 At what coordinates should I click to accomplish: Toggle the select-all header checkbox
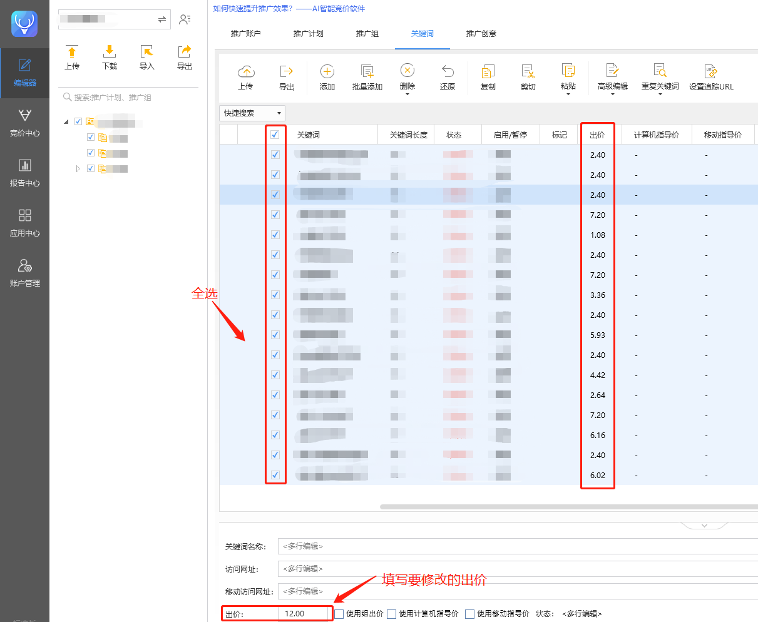click(x=275, y=135)
